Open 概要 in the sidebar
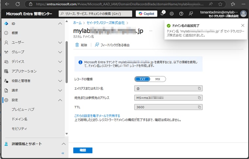 click(x=15, y=33)
